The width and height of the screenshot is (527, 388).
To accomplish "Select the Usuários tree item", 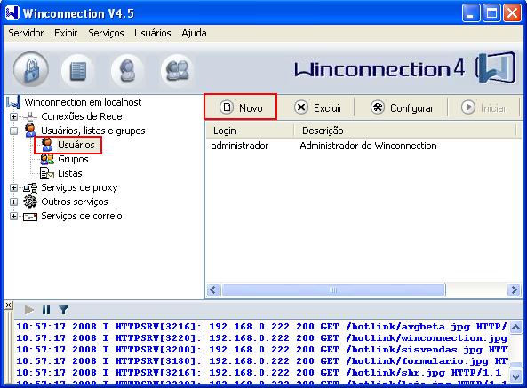I will click(76, 145).
